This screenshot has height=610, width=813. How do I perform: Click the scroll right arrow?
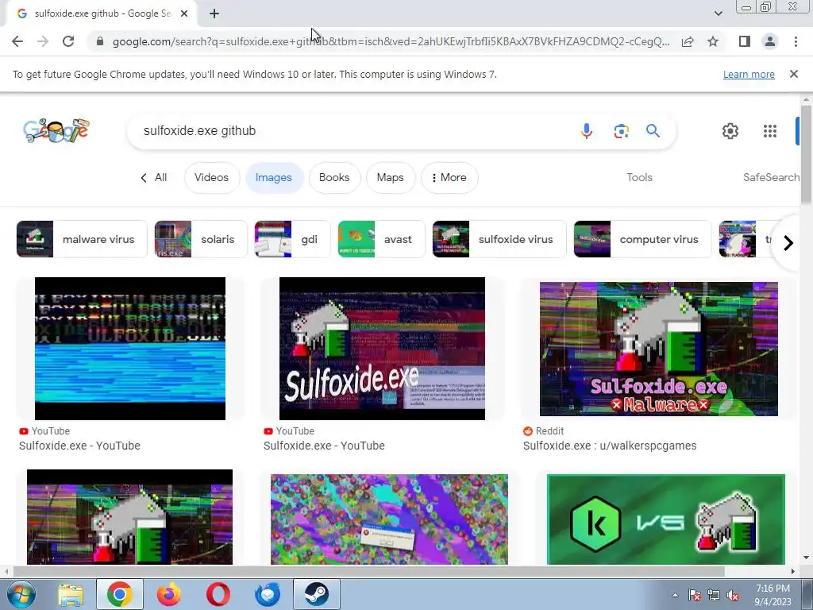tap(792, 571)
